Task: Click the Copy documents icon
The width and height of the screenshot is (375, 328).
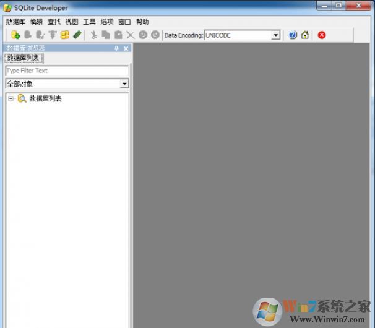Action: tap(106, 35)
